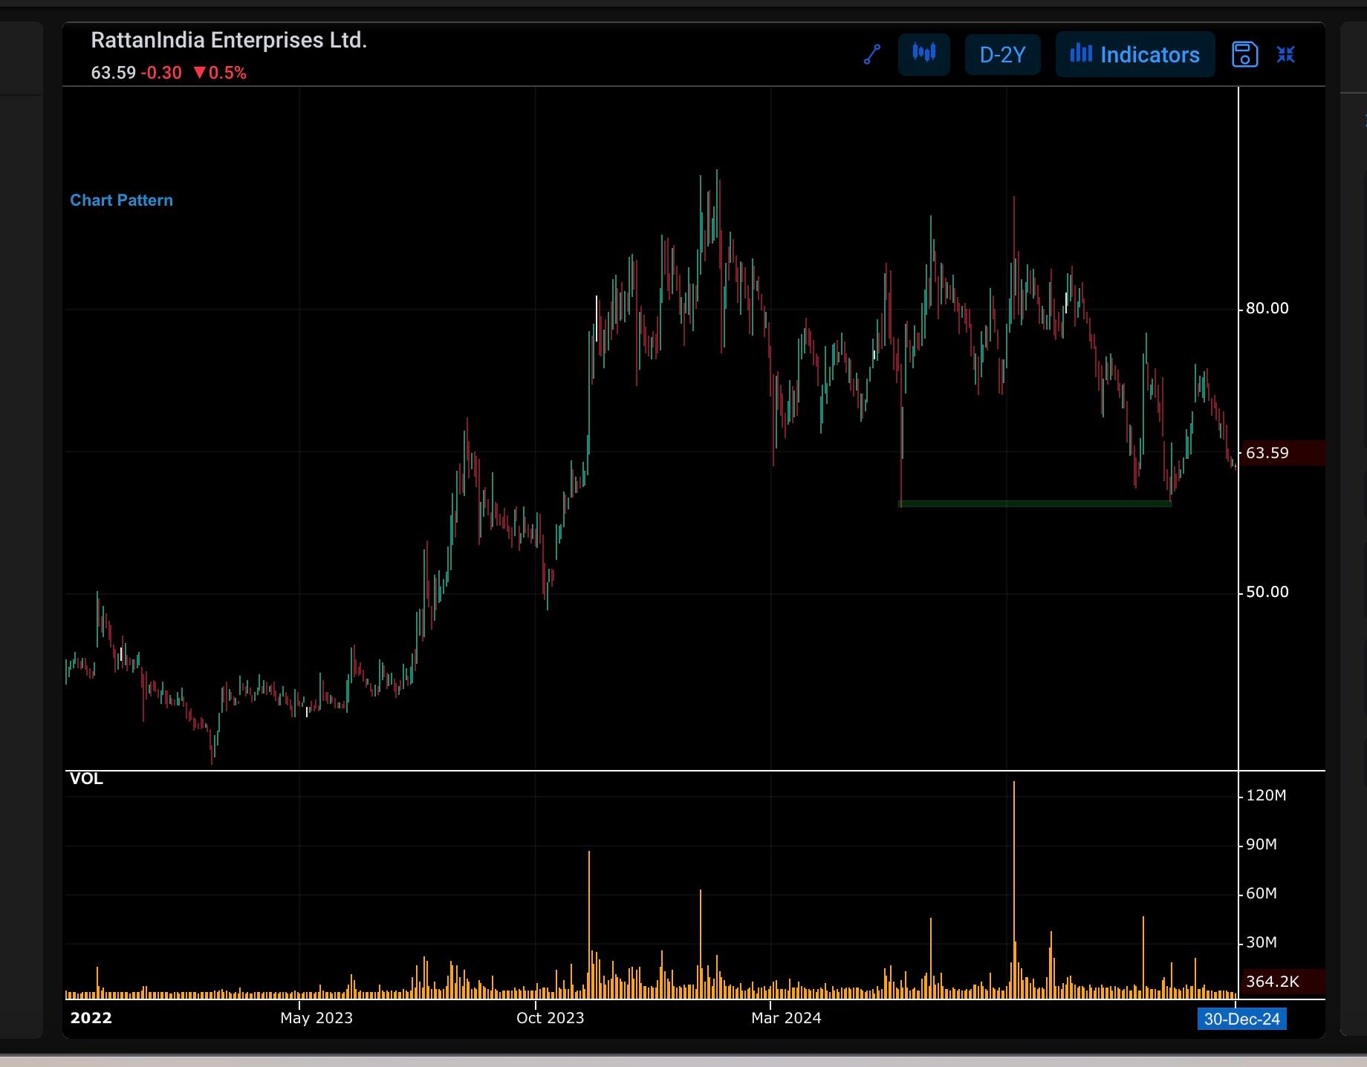Click the -0.30 price change value
This screenshot has height=1067, width=1367.
[x=161, y=73]
